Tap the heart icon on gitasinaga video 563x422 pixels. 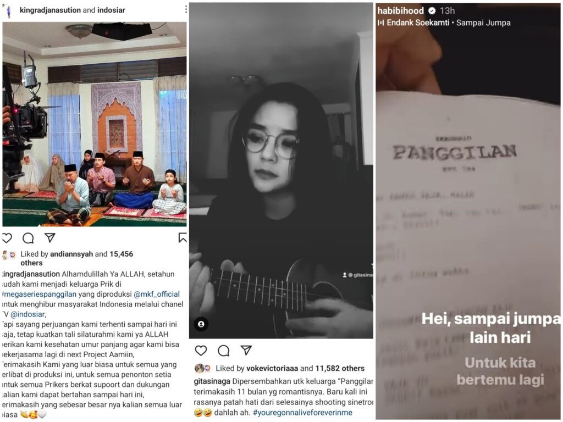pos(201,350)
